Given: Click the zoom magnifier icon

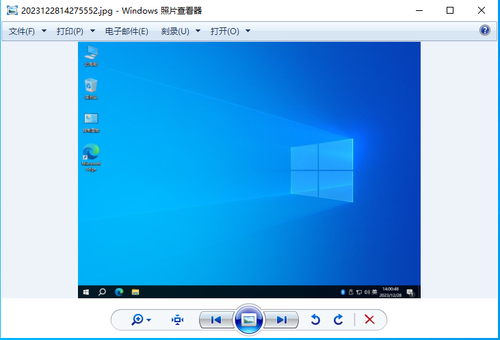Looking at the screenshot, I should point(137,319).
